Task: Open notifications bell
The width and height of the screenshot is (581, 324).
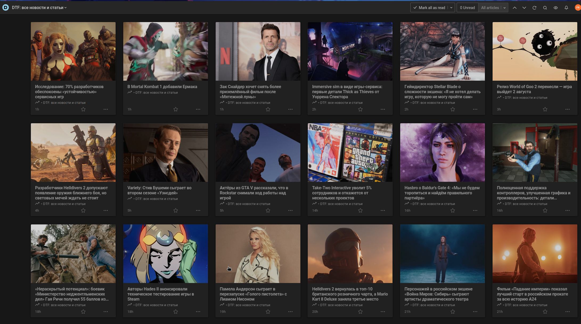Action: tap(566, 8)
